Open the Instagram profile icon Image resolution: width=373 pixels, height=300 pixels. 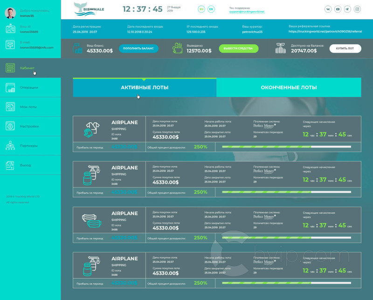pyautogui.click(x=357, y=9)
